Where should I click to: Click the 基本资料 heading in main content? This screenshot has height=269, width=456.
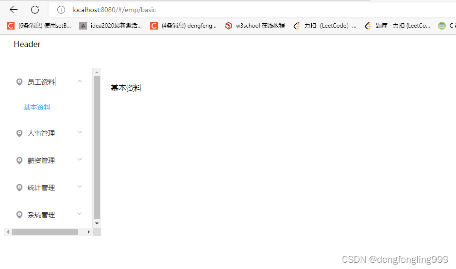pyautogui.click(x=126, y=88)
